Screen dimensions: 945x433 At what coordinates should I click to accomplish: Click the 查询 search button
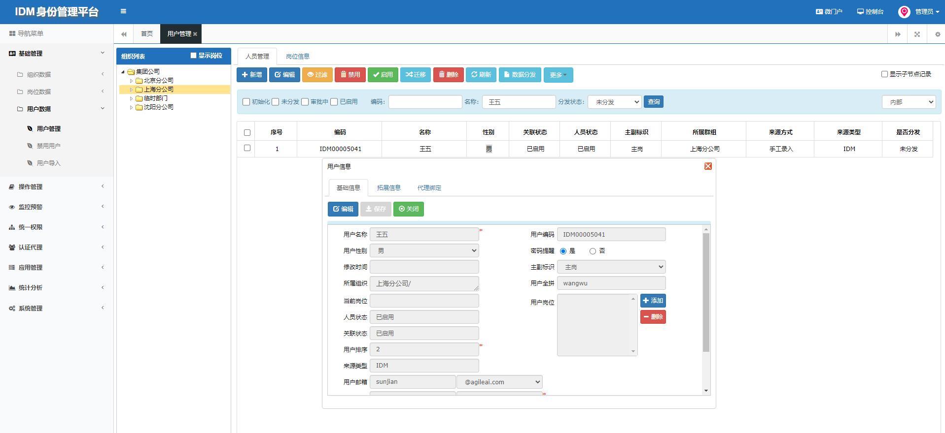(654, 102)
